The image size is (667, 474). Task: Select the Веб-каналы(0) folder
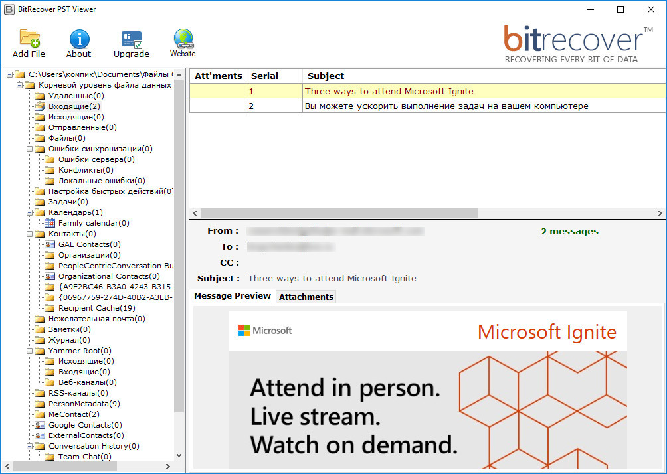tap(88, 382)
